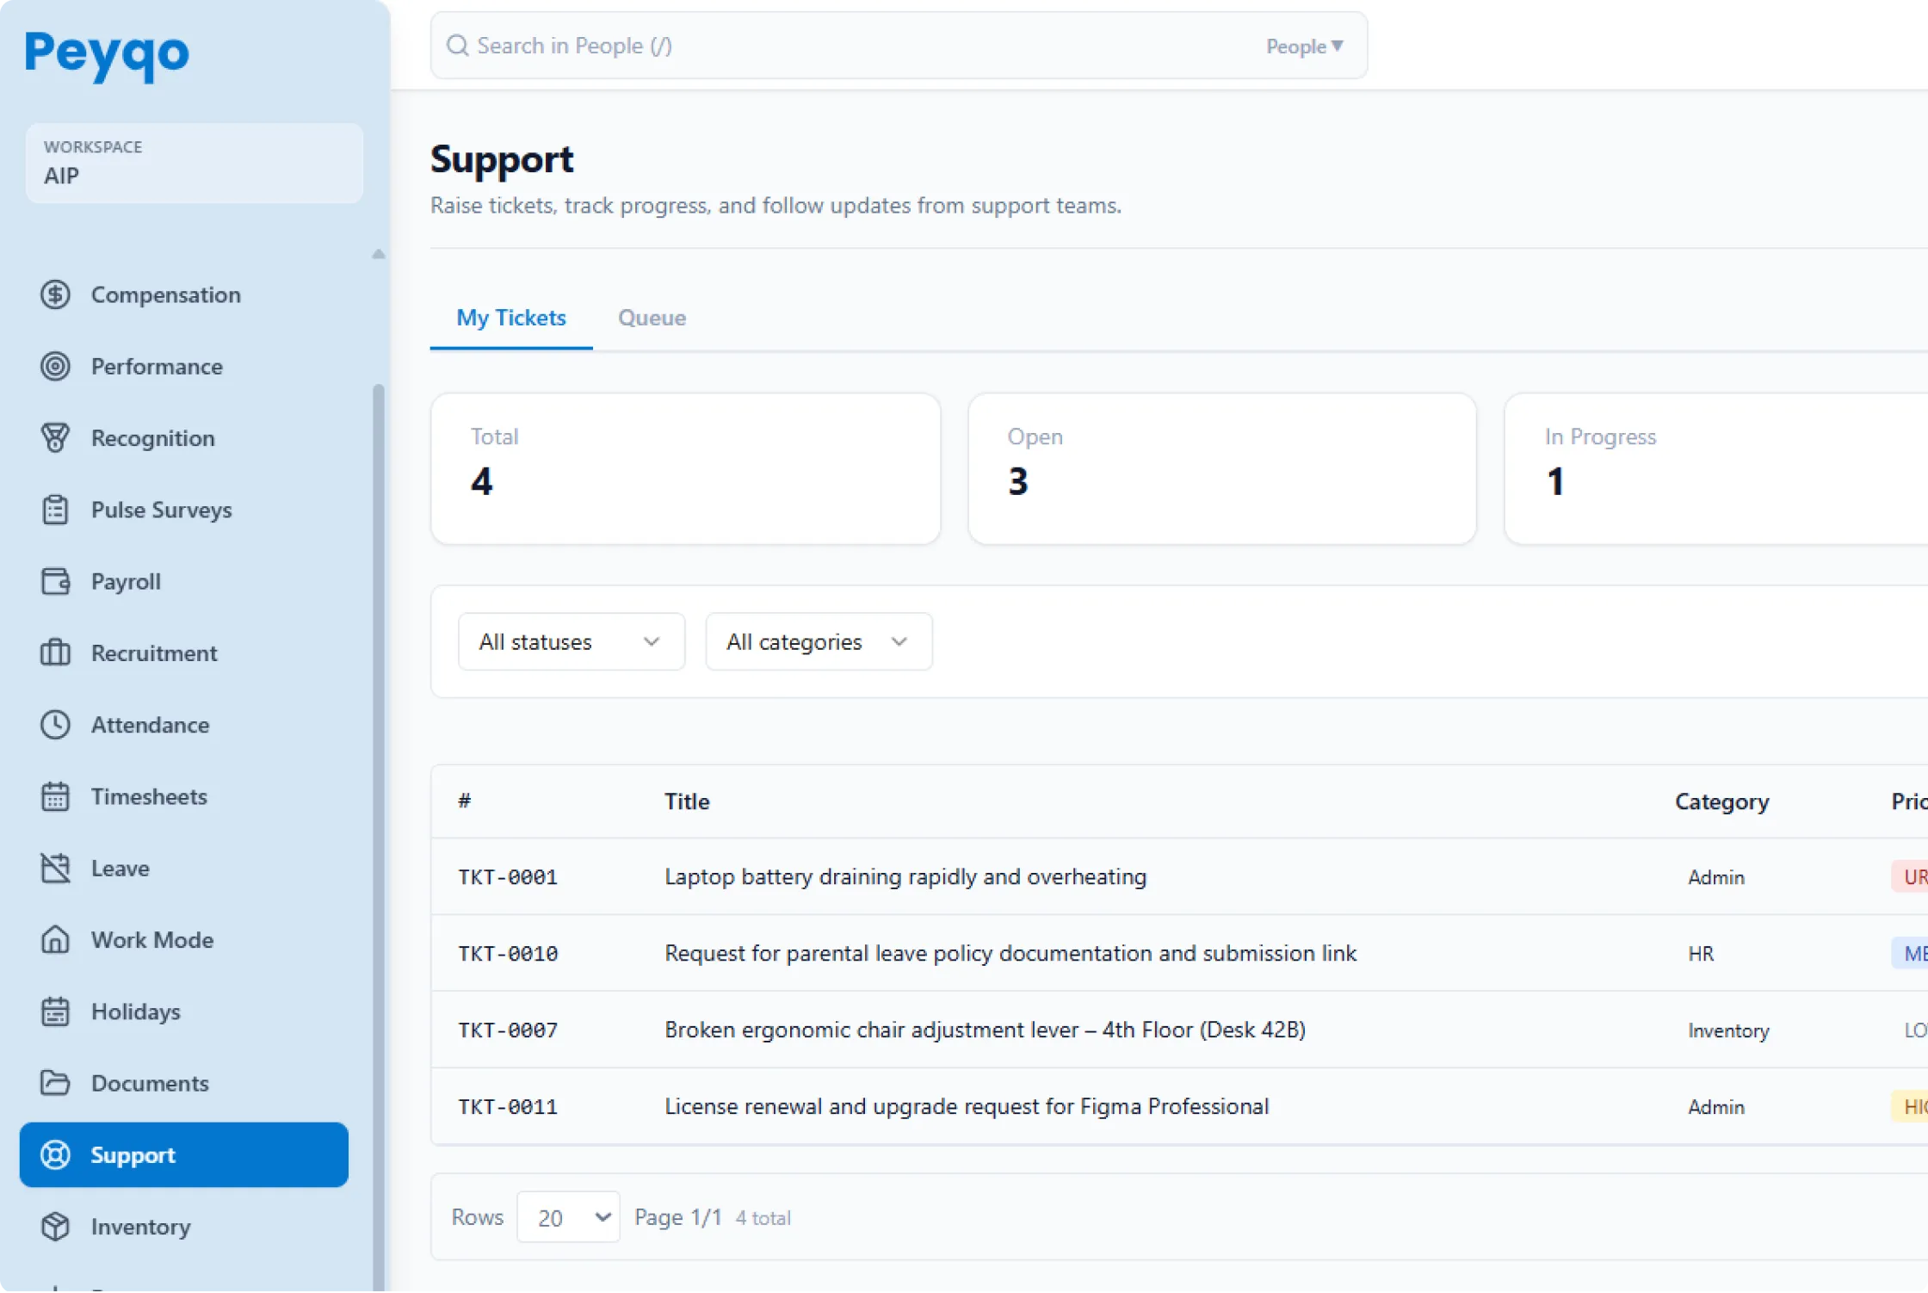Open Work Mode from the sidebar
The width and height of the screenshot is (1928, 1293).
tap(183, 939)
